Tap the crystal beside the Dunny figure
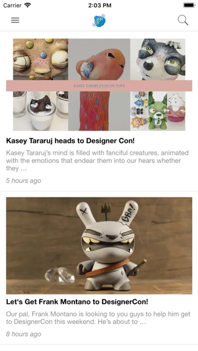198x351 pixels. [x=59, y=275]
